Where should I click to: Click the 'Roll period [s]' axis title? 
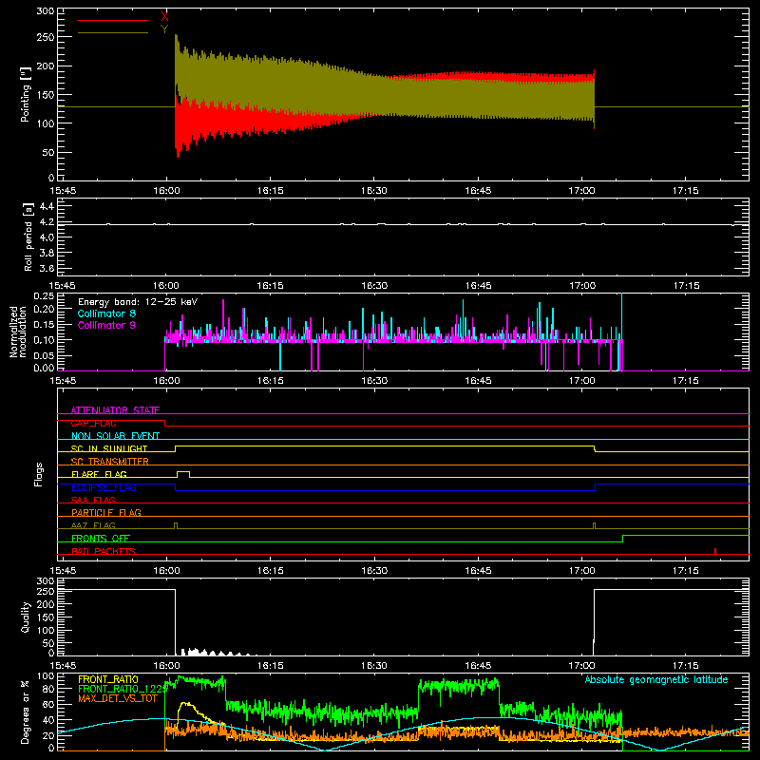(28, 237)
